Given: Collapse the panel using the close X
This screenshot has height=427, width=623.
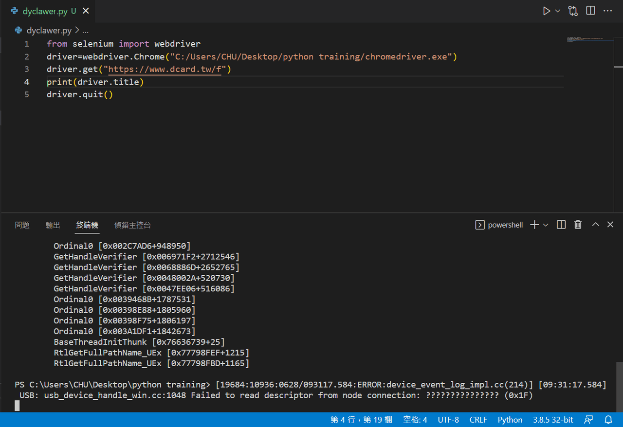Looking at the screenshot, I should click(x=610, y=224).
